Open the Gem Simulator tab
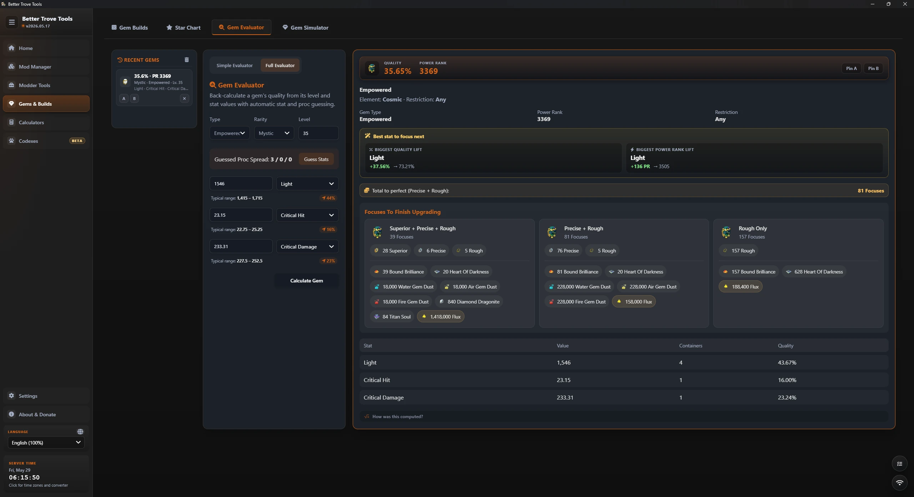Image resolution: width=914 pixels, height=497 pixels. click(x=305, y=27)
